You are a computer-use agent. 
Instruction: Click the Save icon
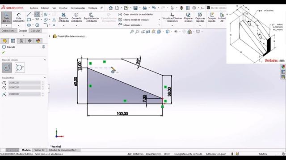click(x=135, y=8)
